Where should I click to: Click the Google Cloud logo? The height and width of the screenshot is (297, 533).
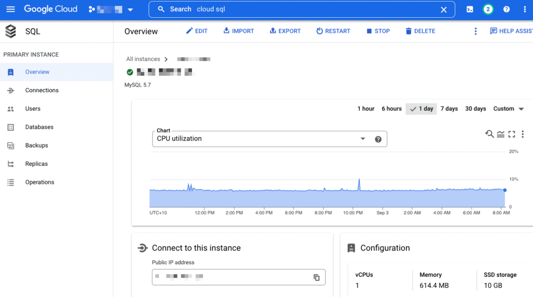tap(50, 9)
